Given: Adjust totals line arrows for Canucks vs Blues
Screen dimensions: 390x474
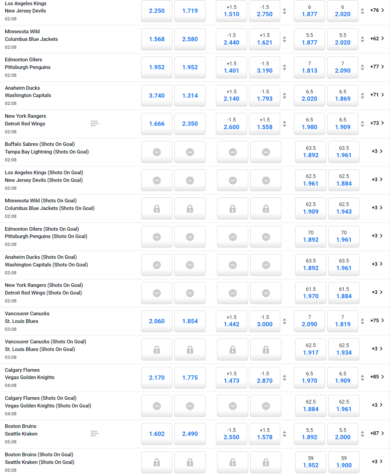Looking at the screenshot, I should pos(362,321).
